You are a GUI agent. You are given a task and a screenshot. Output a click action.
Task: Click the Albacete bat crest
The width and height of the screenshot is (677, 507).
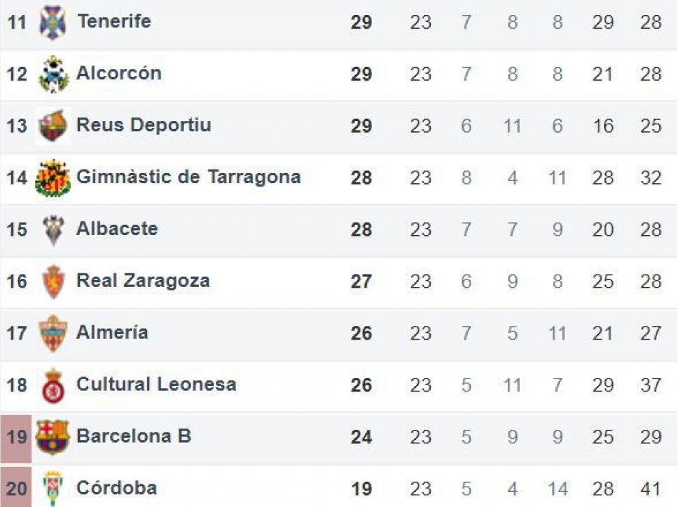53,230
